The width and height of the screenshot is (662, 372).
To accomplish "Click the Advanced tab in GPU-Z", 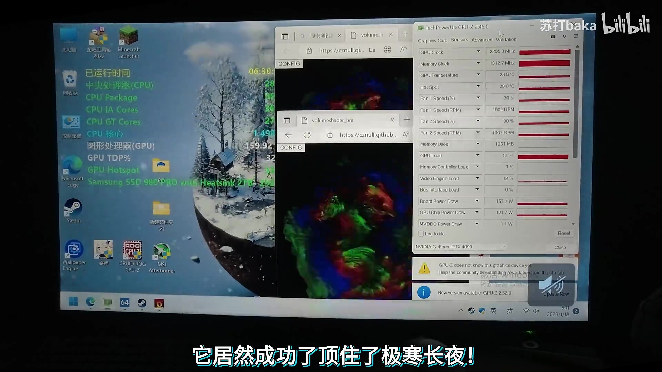I will coord(481,40).
